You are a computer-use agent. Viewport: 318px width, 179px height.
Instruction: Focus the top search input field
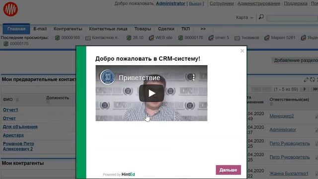tap(292, 18)
